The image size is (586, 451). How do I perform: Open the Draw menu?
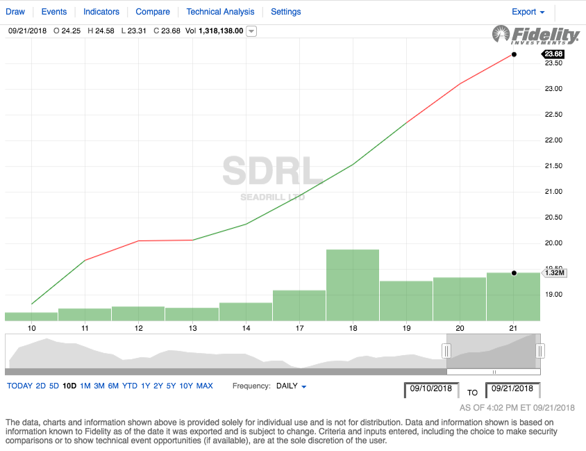click(x=15, y=12)
